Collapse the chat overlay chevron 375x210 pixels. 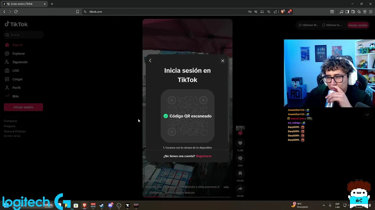tap(367, 115)
